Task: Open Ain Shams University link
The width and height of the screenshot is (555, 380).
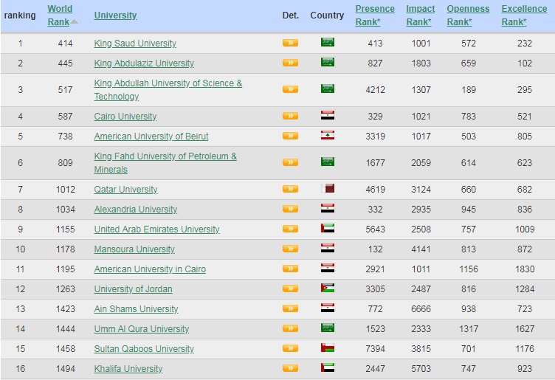Action: (136, 309)
